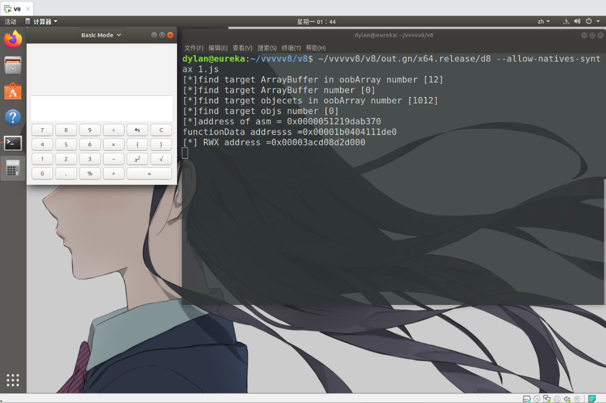Click calculator digit 7

[42, 130]
